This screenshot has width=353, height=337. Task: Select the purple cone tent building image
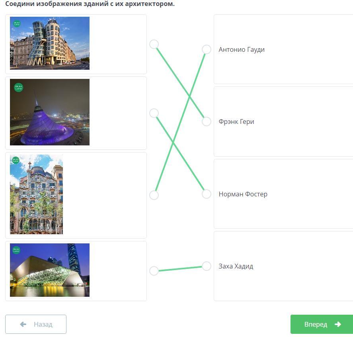(49, 112)
